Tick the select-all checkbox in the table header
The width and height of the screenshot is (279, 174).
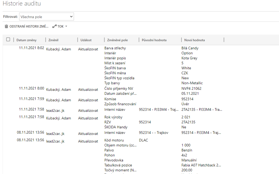click(8, 40)
